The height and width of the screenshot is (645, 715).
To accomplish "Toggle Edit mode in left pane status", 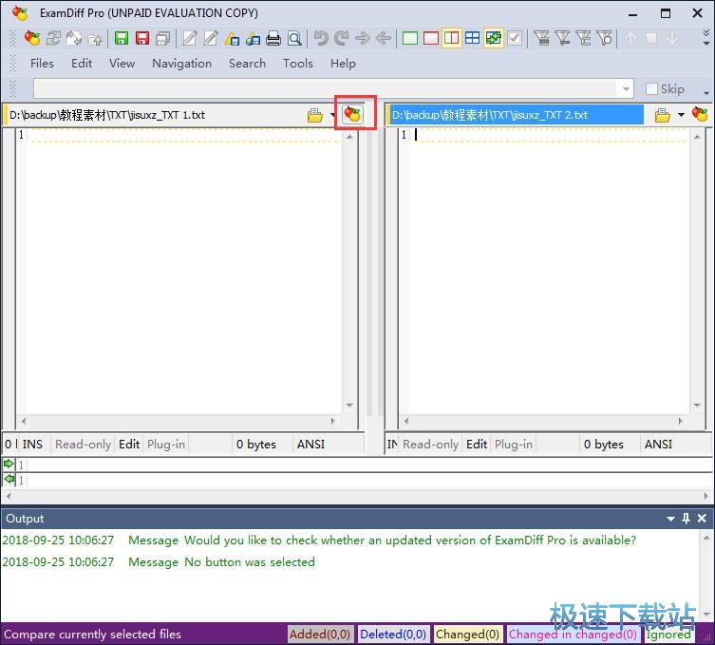I will tap(129, 444).
